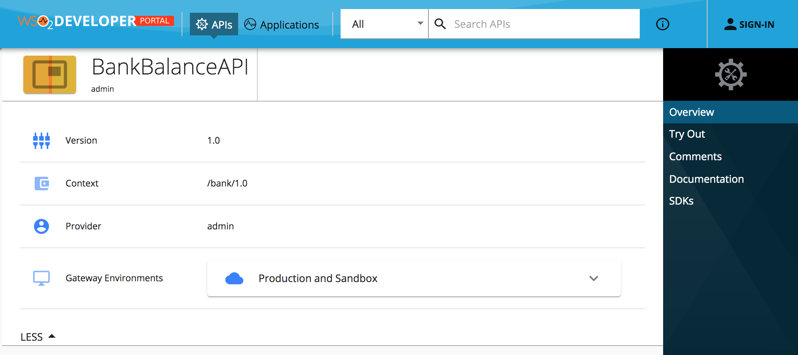Select the APIs gear icon in navbar
The height and width of the screenshot is (355, 798).
[x=202, y=24]
